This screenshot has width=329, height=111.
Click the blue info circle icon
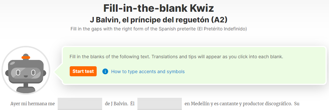tap(105, 71)
